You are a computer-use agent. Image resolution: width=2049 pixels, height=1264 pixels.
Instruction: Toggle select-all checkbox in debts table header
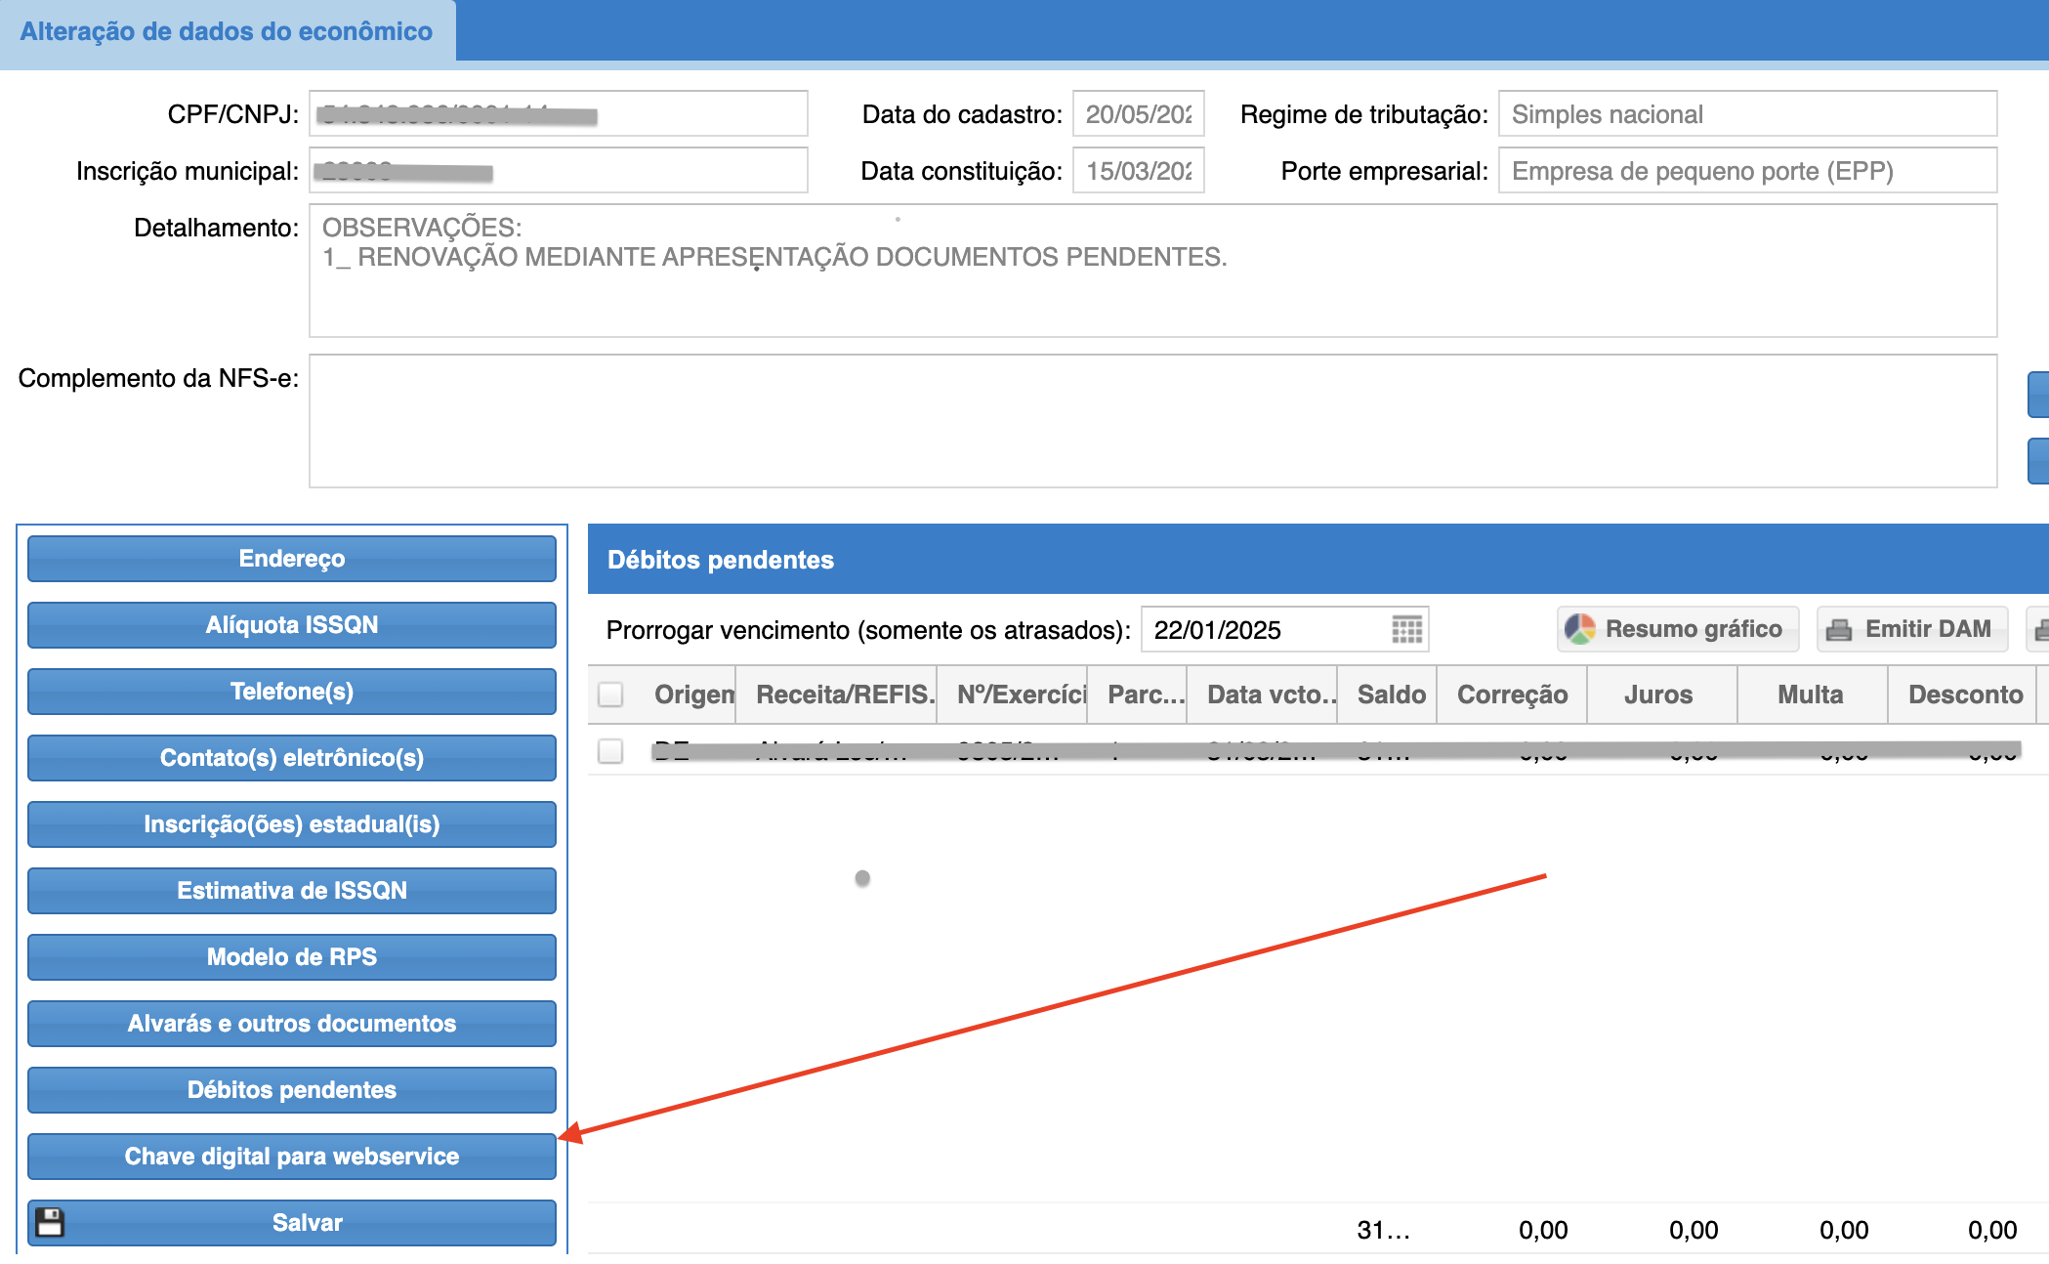click(610, 695)
